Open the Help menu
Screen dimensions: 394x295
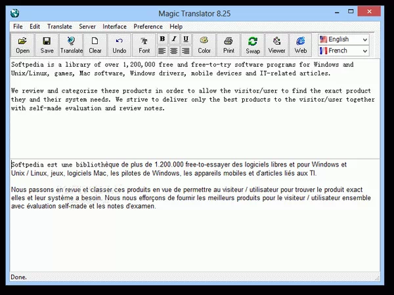coord(176,27)
